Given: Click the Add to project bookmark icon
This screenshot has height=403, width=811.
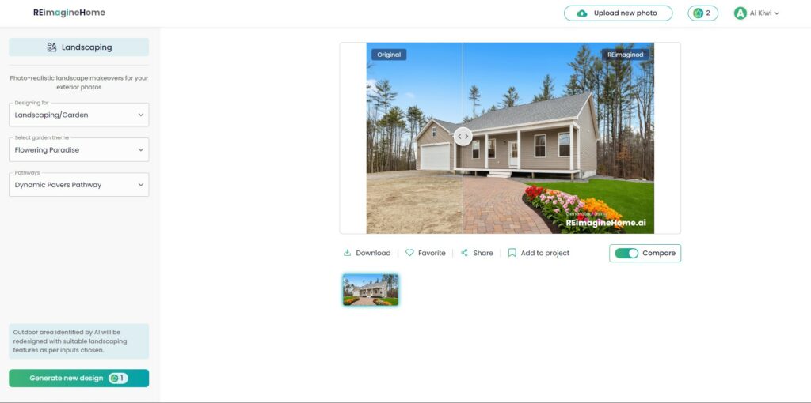Looking at the screenshot, I should (x=512, y=253).
